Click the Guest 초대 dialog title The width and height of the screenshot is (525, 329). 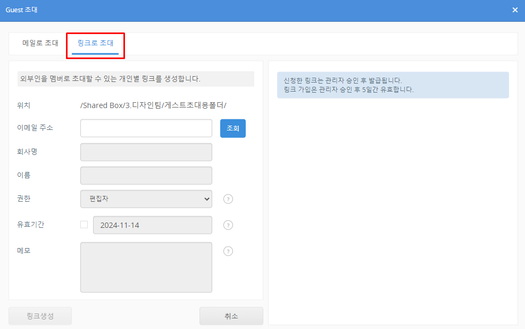(22, 10)
